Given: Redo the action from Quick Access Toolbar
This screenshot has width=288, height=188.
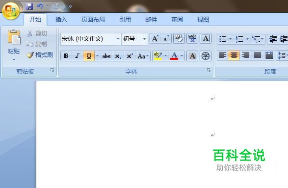Looking at the screenshot, I should 56,6.
